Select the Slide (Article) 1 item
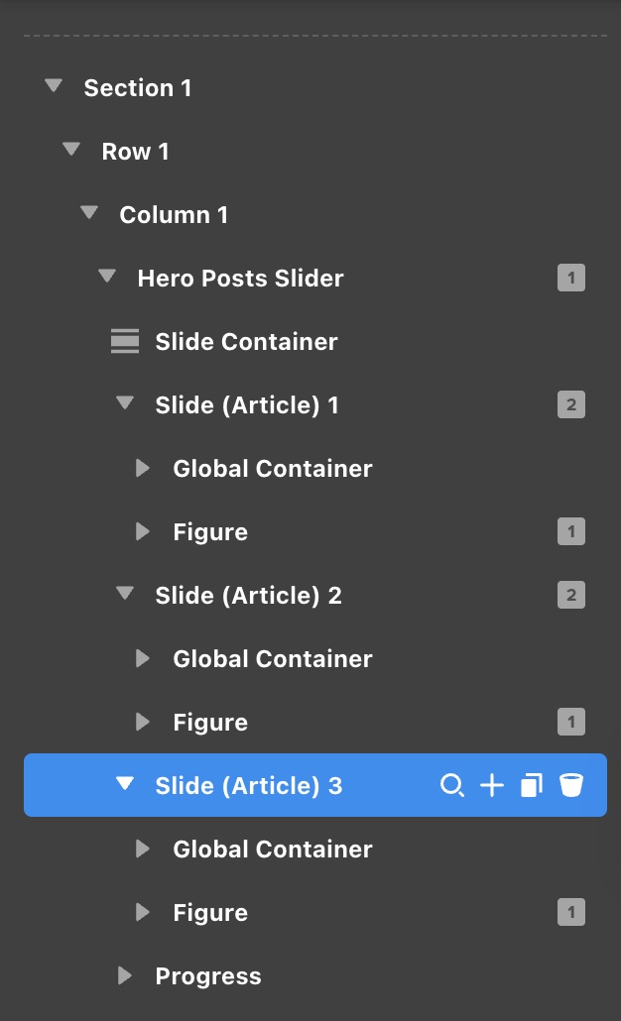This screenshot has height=1021, width=621. pyautogui.click(x=247, y=405)
